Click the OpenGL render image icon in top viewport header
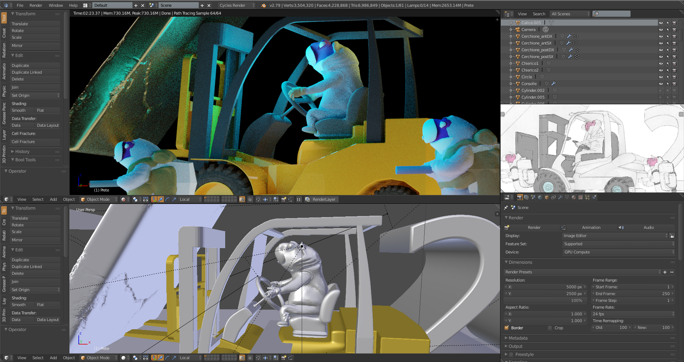Viewport: 684px width, 362px height. point(284,199)
